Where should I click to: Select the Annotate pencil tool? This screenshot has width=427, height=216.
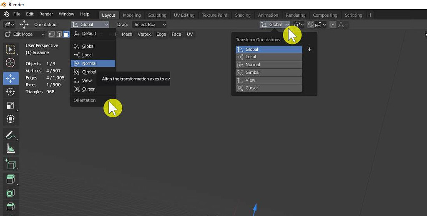coord(10,134)
